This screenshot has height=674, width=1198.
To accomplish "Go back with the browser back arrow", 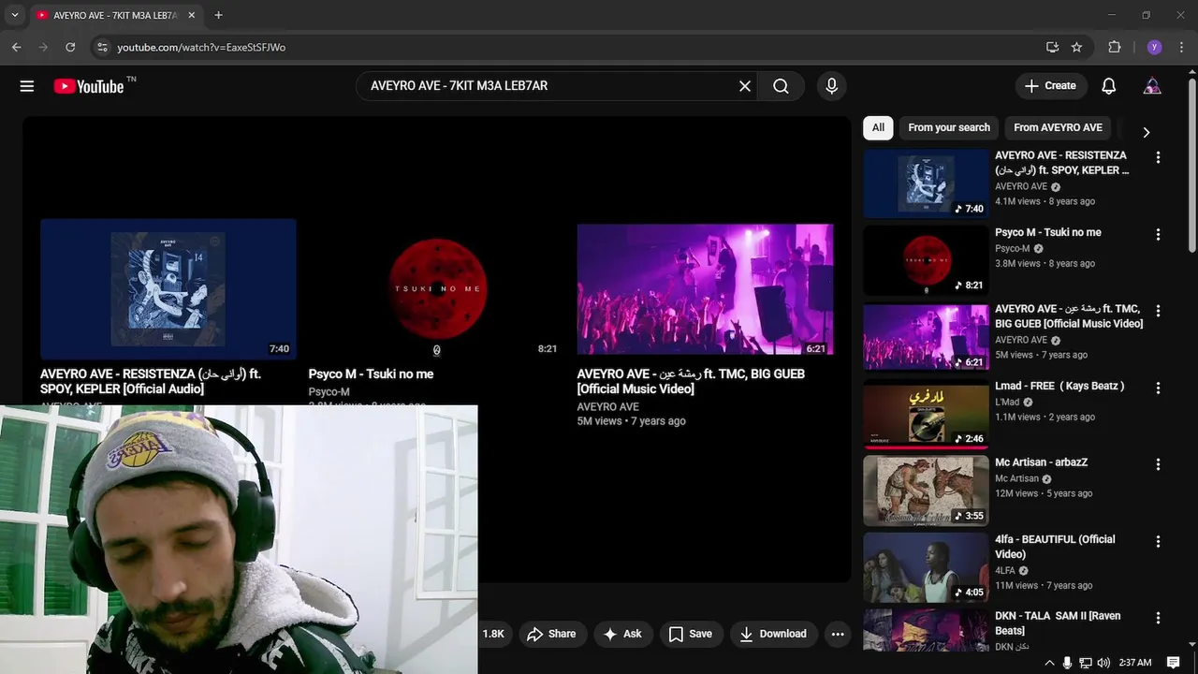I will 16,47.
